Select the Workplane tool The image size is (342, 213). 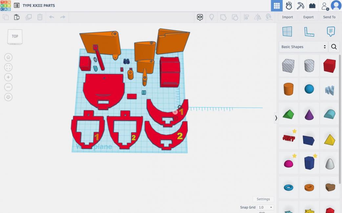[287, 31]
